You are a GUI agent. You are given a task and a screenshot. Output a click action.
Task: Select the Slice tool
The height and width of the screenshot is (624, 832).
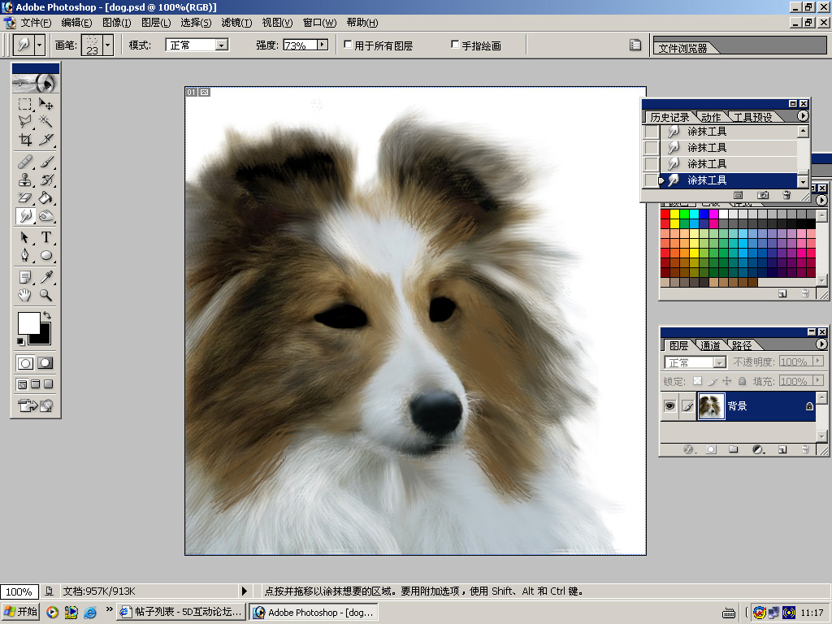tap(46, 140)
